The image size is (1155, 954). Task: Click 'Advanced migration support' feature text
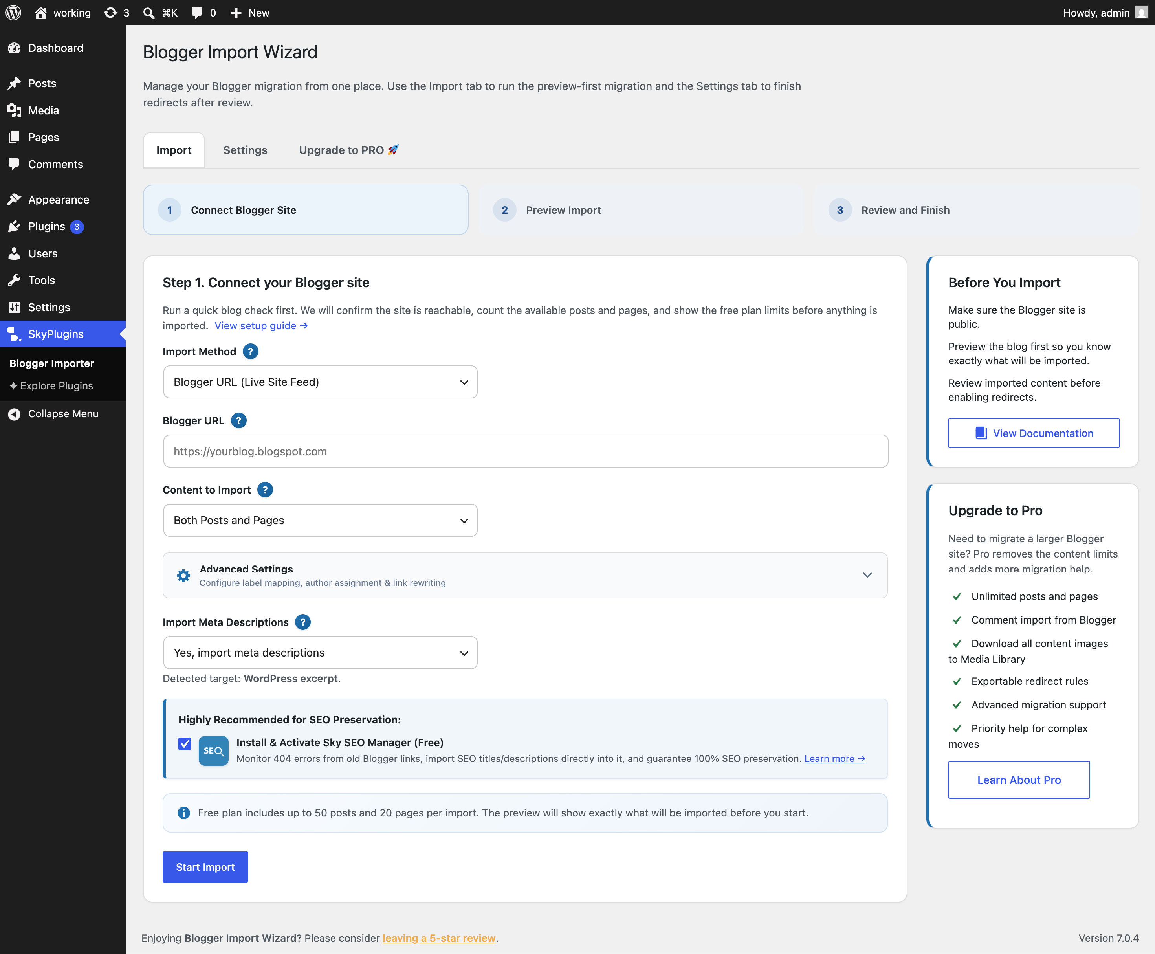(x=1038, y=705)
